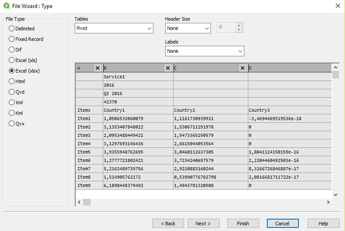The height and width of the screenshot is (231, 345).
Task: Pick the Html file type option
Action: click(17, 81)
